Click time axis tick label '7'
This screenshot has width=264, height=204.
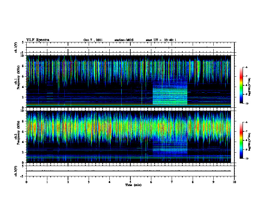tap(172, 182)
